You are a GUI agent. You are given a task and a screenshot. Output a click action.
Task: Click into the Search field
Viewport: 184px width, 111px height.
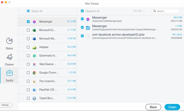166,11
